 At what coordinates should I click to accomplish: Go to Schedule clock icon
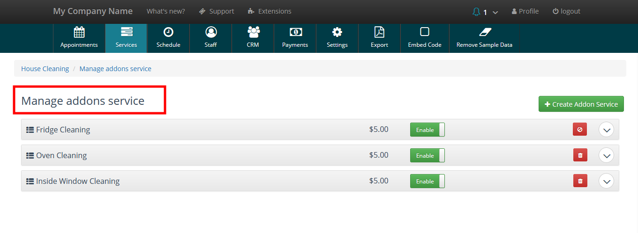[168, 32]
